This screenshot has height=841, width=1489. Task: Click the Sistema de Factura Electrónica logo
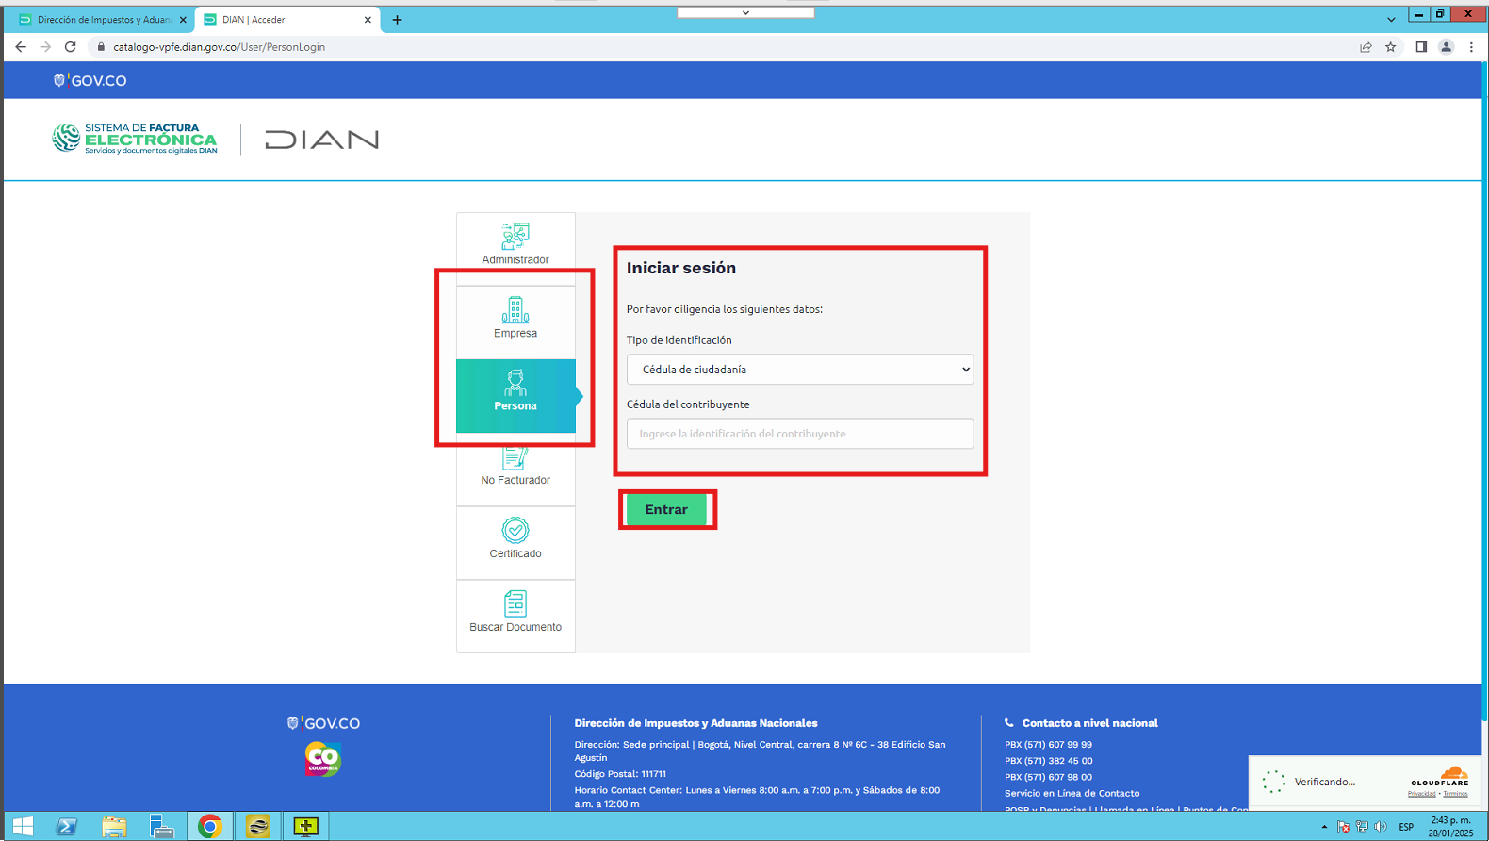click(135, 139)
